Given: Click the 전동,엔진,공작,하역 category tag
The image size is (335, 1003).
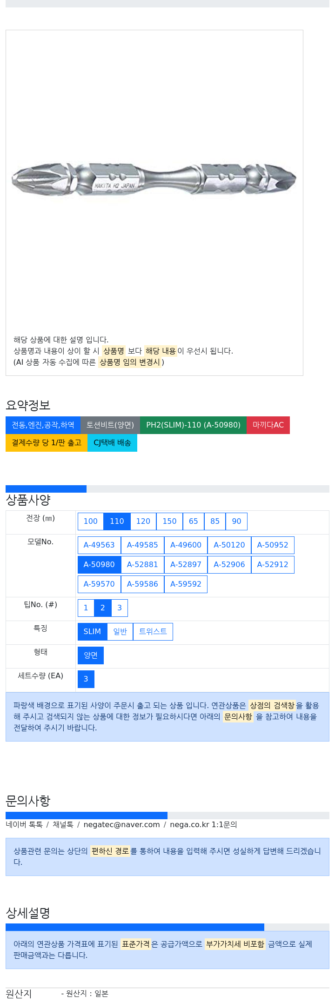Looking at the screenshot, I should (x=43, y=425).
